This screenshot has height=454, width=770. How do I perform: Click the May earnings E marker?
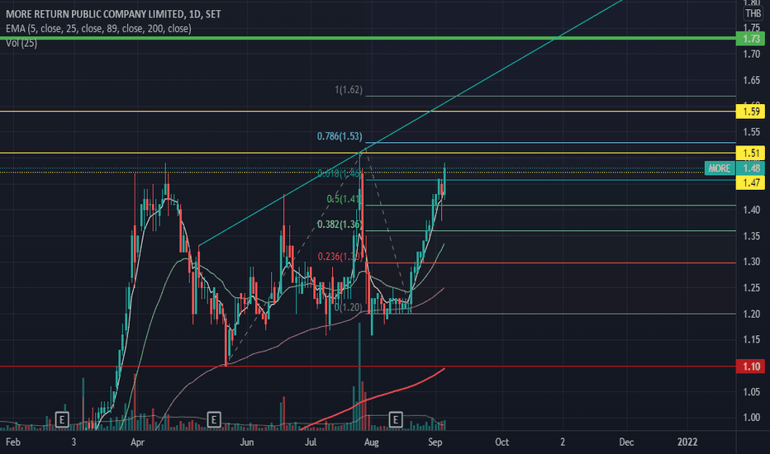pyautogui.click(x=214, y=419)
